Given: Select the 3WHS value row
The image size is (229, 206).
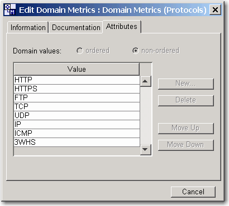Looking at the screenshot, I should (x=77, y=142).
